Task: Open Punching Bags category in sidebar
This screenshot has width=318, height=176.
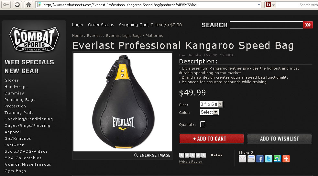Action: pos(20,100)
